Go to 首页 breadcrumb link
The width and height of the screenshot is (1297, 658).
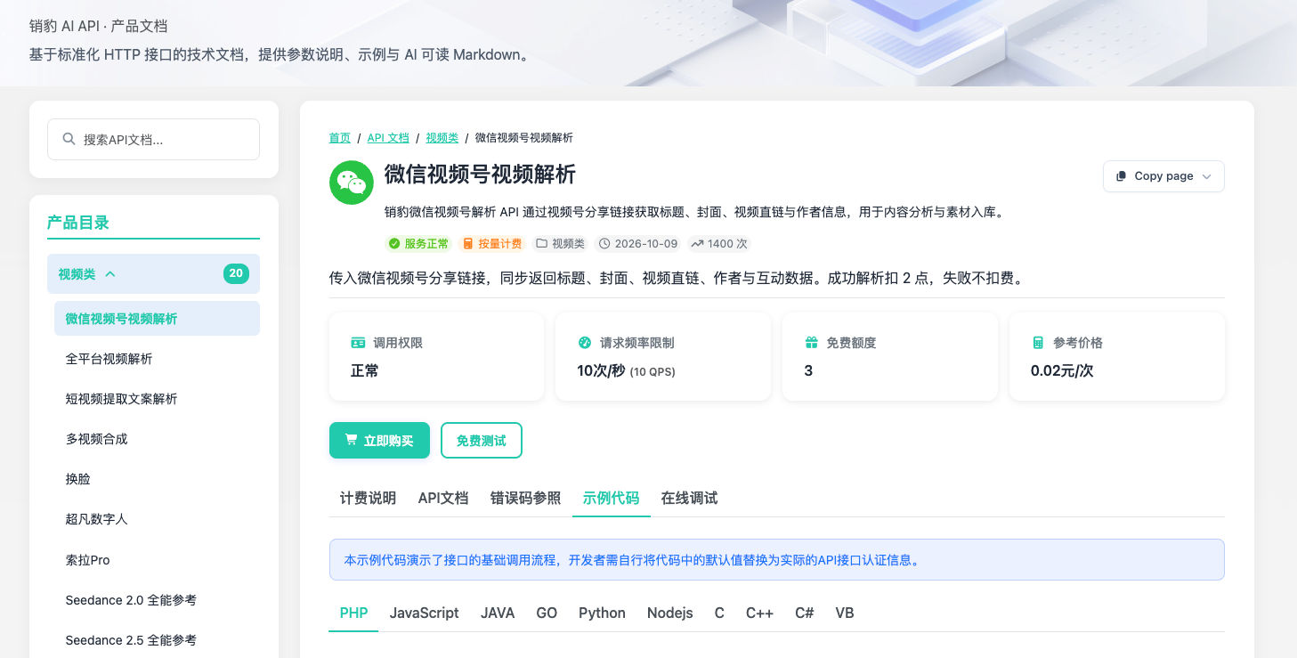pyautogui.click(x=340, y=138)
